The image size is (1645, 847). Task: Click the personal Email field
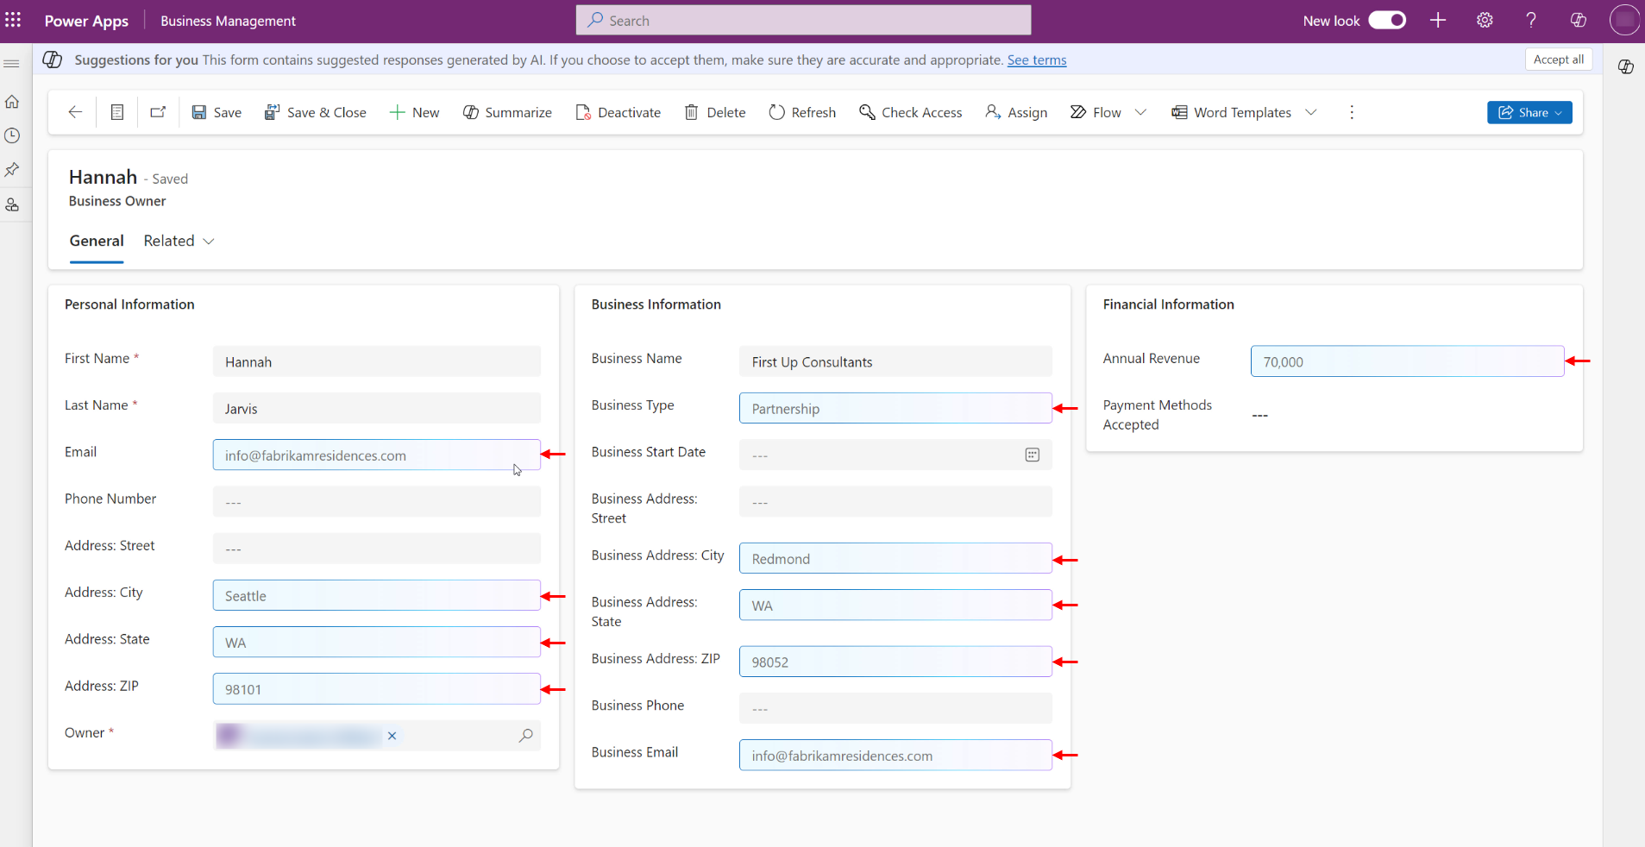[x=377, y=455]
